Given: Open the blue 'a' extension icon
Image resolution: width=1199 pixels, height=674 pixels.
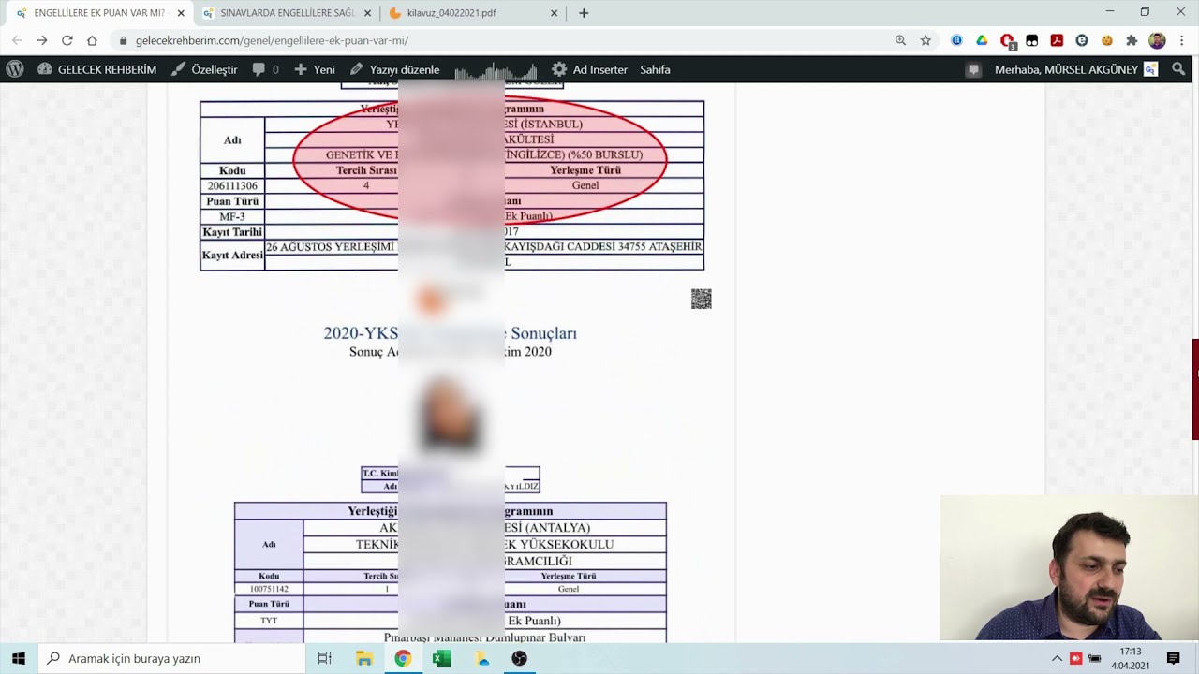Looking at the screenshot, I should coord(956,40).
